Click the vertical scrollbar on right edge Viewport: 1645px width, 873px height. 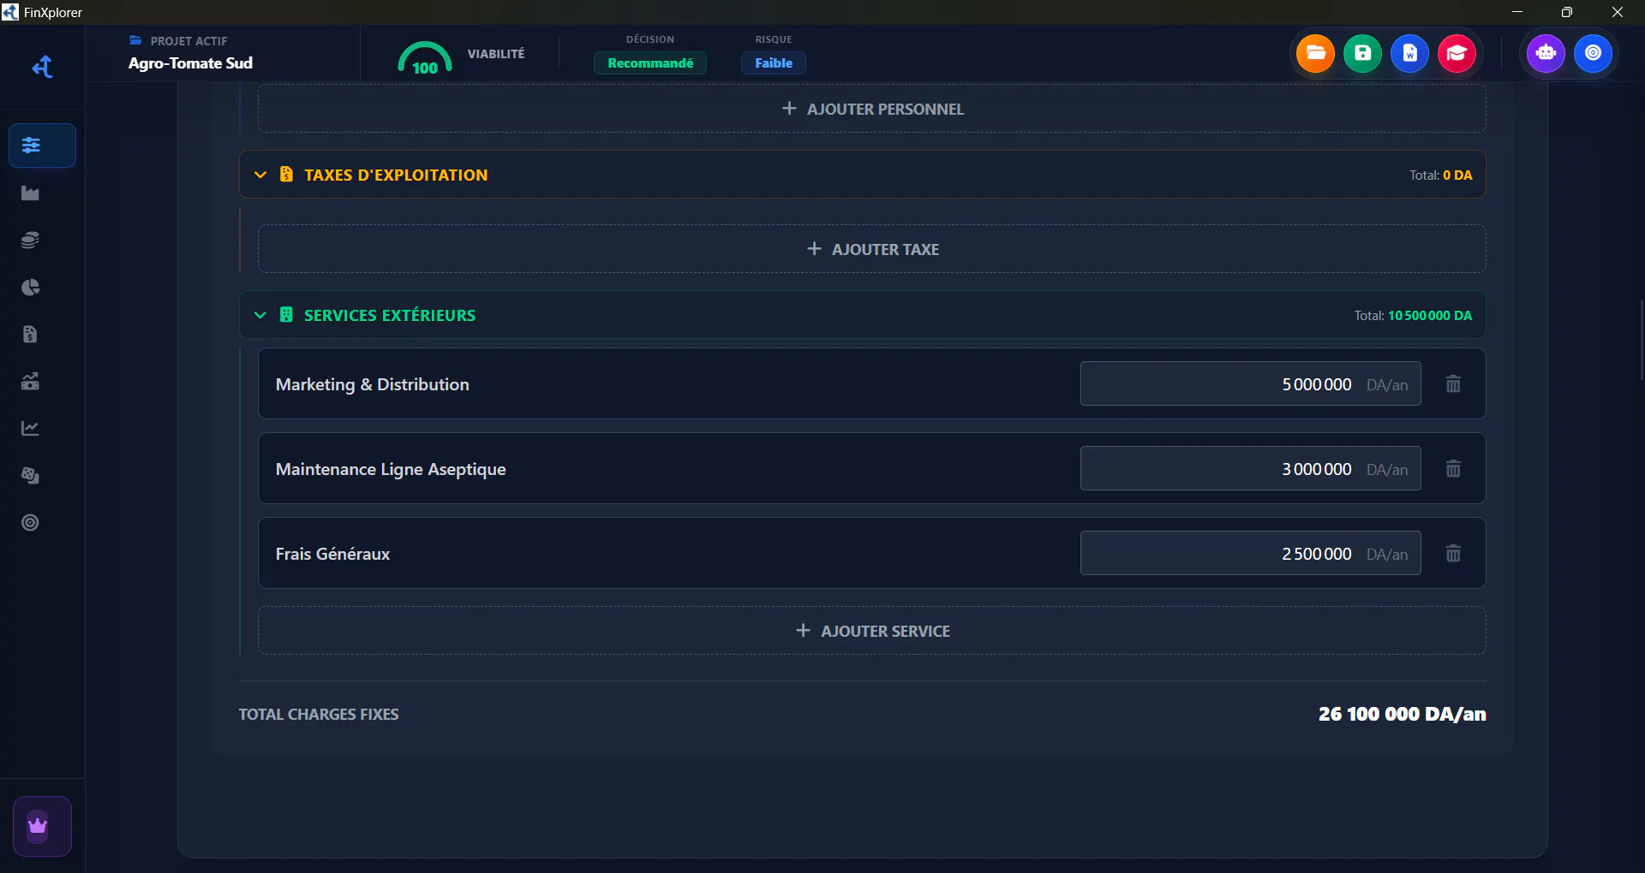pos(1641,340)
